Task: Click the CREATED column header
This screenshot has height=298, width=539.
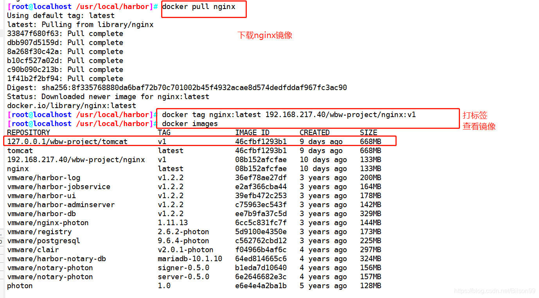Action: pos(315,133)
